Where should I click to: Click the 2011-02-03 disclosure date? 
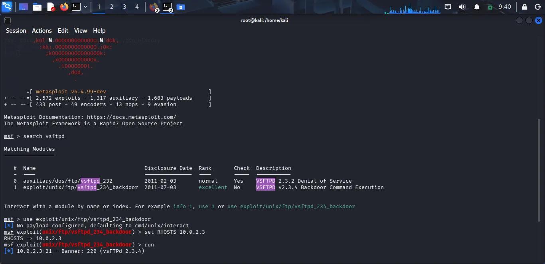[160, 181]
